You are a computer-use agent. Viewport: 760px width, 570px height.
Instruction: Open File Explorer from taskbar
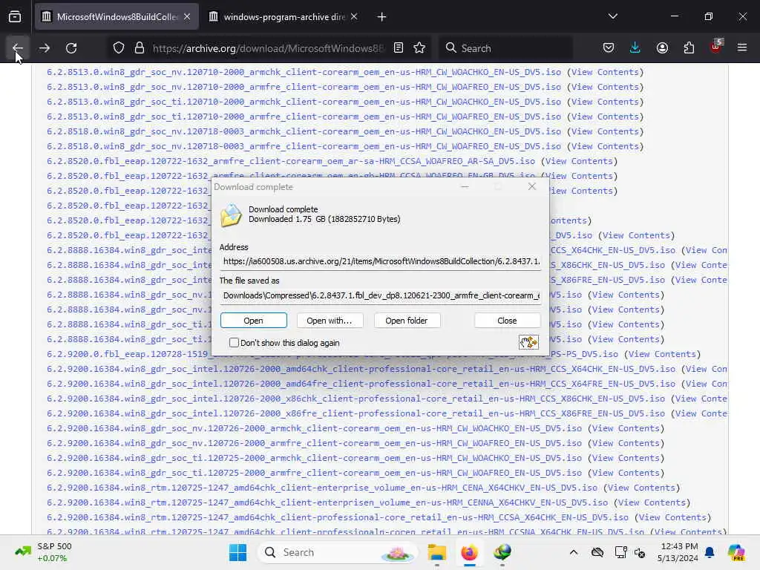pos(436,552)
